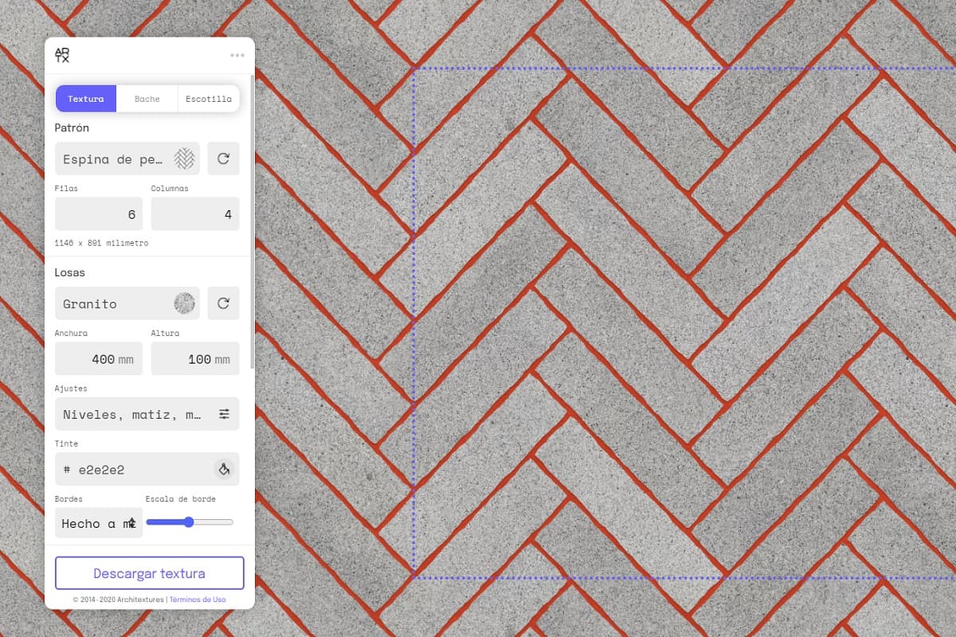Open the Bordes Hecho a mano dropdown
The image size is (956, 637).
coord(99,523)
